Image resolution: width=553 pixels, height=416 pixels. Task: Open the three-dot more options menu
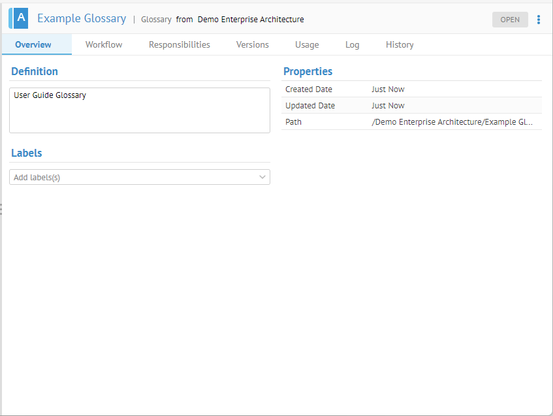tap(539, 20)
